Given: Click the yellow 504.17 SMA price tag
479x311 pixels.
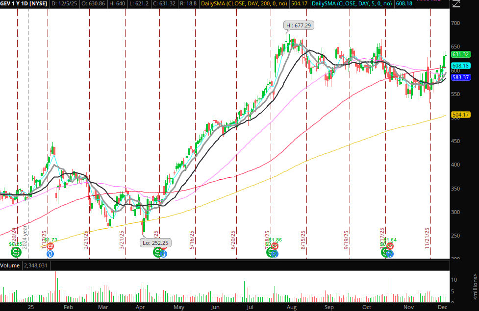Looking at the screenshot, I should 461,115.
